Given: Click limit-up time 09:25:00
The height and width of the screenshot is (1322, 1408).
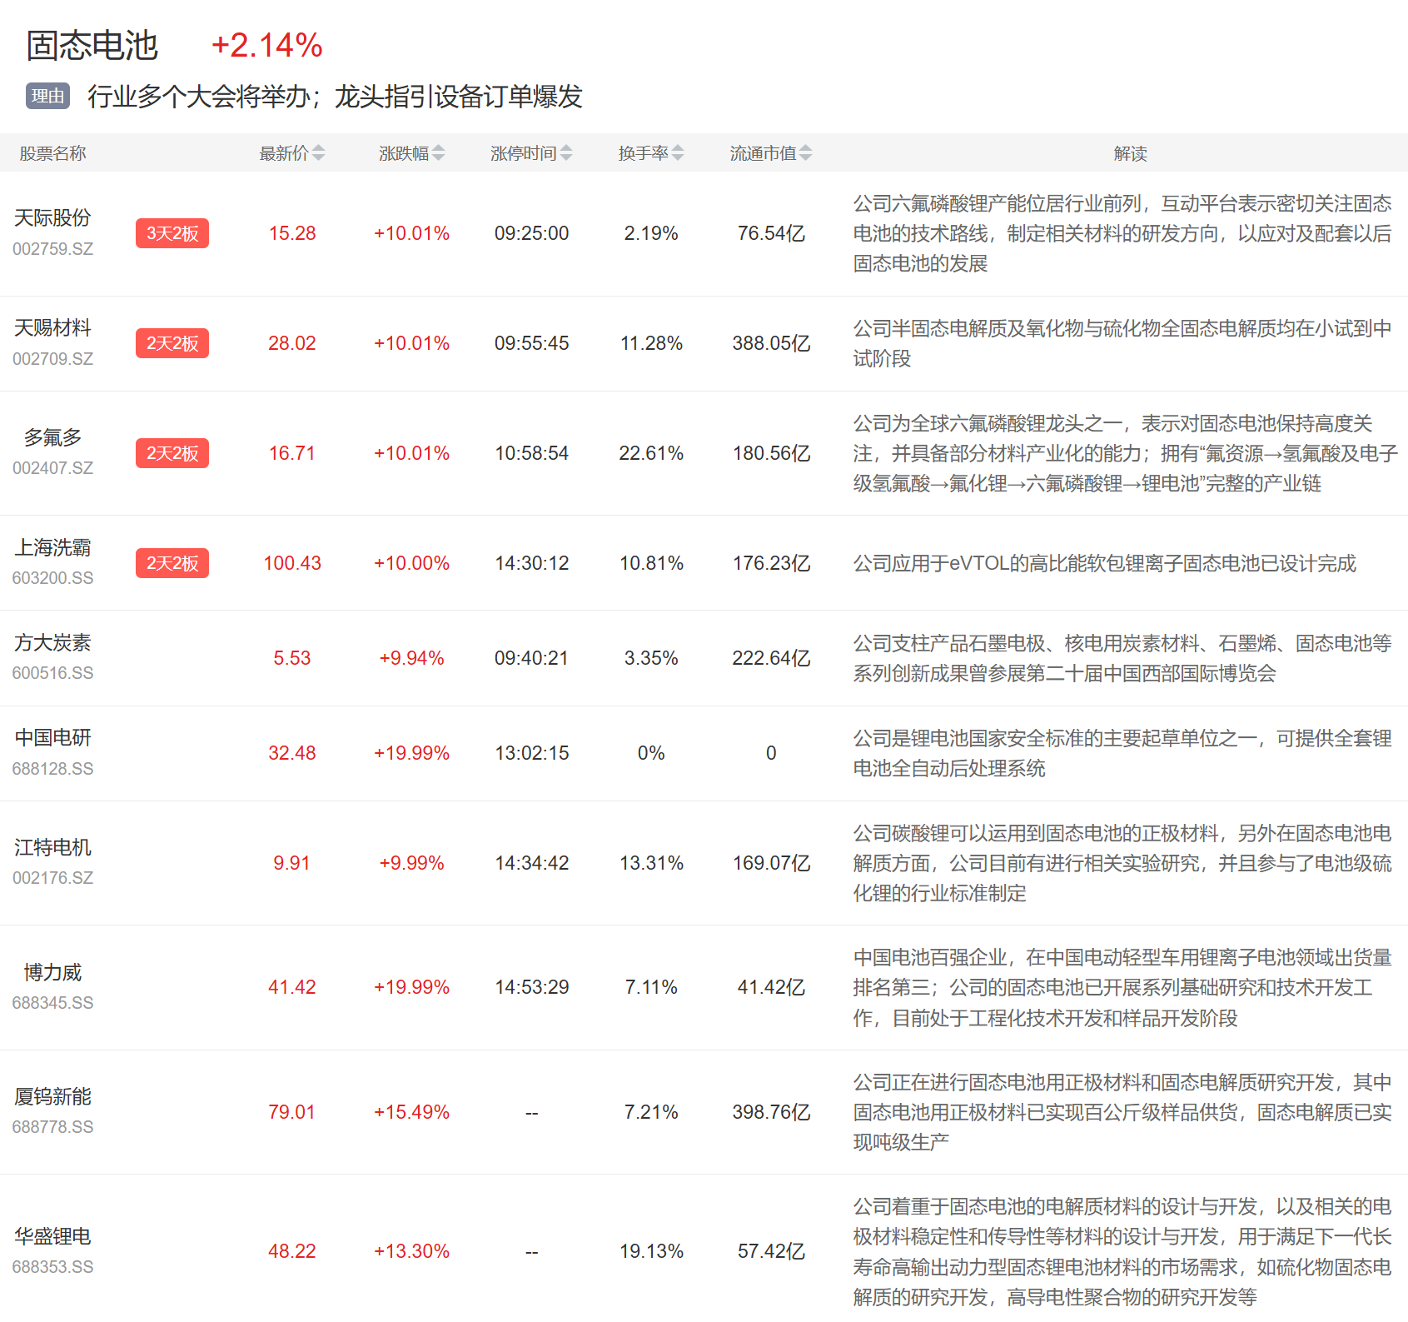Looking at the screenshot, I should coord(532,233).
